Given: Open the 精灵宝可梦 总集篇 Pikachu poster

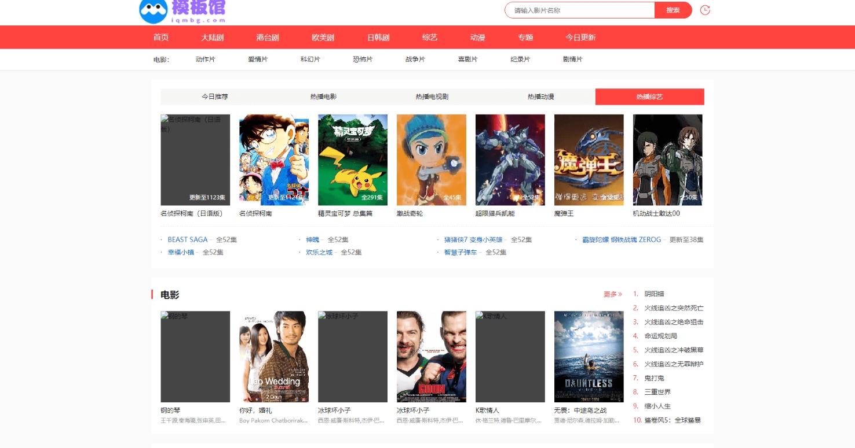Looking at the screenshot, I should click(353, 160).
